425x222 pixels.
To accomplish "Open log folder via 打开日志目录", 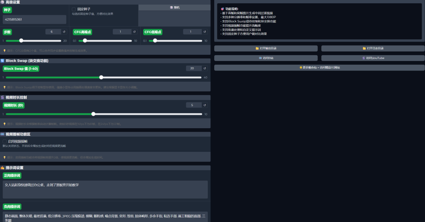I will [x=373, y=49].
